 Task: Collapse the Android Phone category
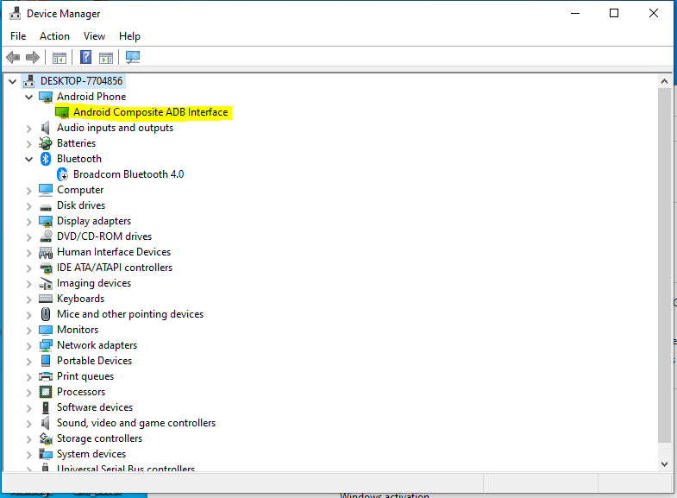[29, 97]
